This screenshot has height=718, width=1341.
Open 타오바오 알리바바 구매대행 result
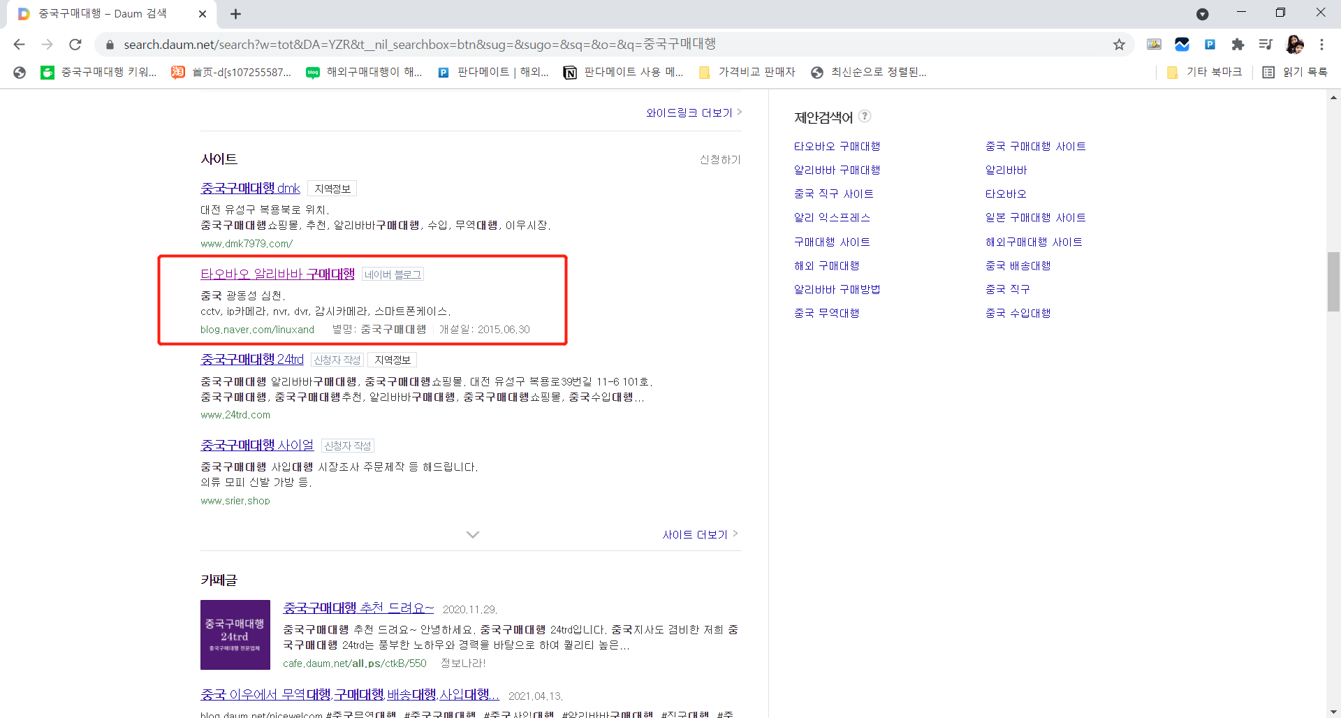(x=277, y=274)
